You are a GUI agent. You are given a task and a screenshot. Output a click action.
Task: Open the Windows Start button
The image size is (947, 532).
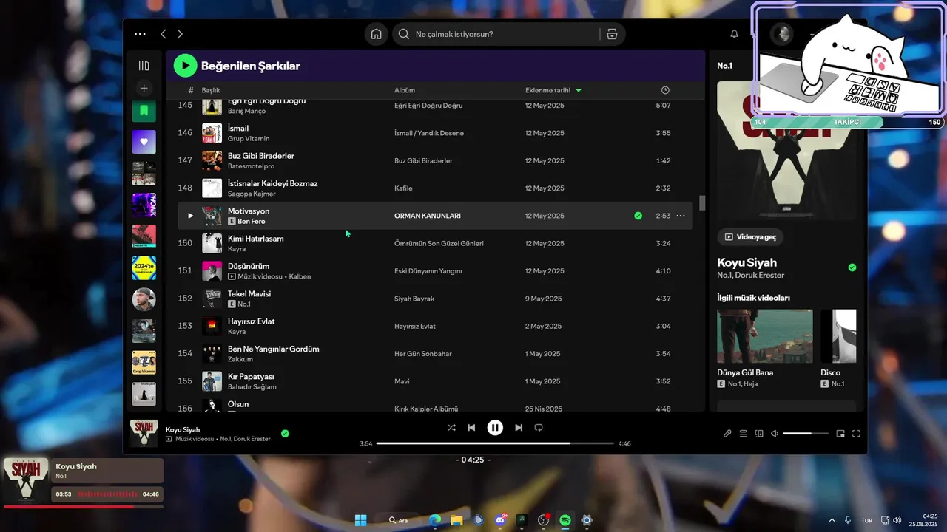(360, 520)
